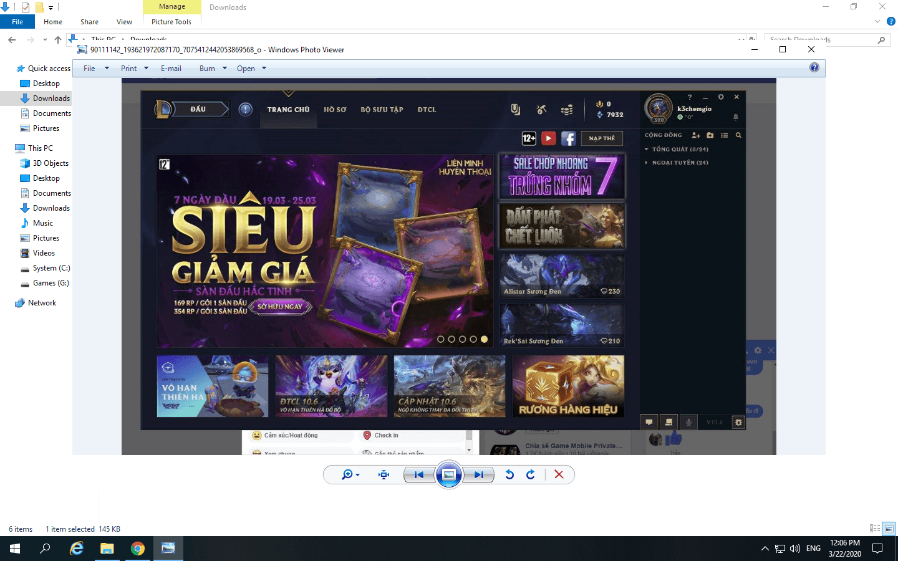The height and width of the screenshot is (561, 898).
Task: Launch Google Chrome from taskbar
Action: click(138, 549)
